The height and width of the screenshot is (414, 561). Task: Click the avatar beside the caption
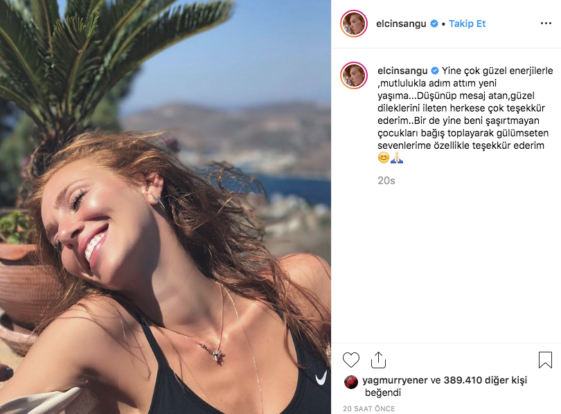click(353, 75)
